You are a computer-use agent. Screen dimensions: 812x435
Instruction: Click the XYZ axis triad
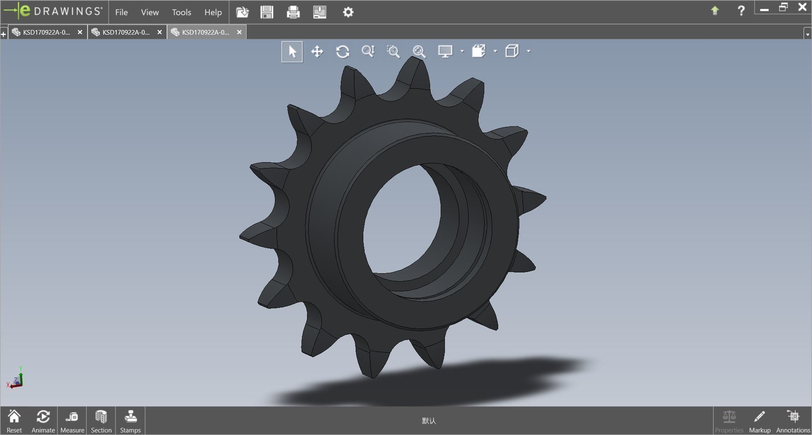click(x=15, y=378)
